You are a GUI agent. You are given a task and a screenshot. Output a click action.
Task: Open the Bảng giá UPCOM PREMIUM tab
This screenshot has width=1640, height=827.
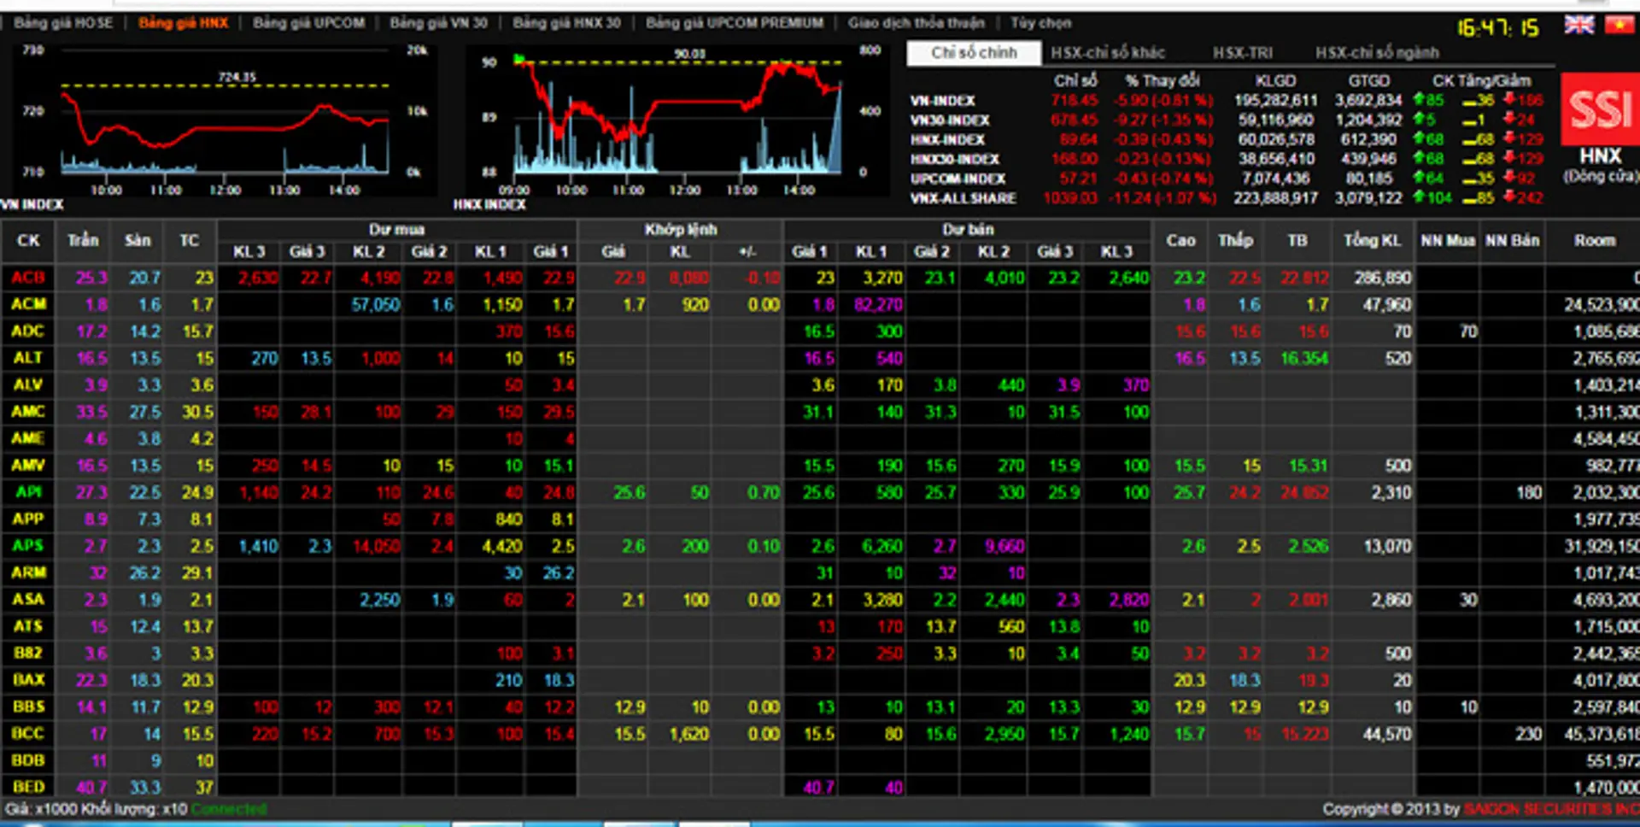(x=735, y=23)
